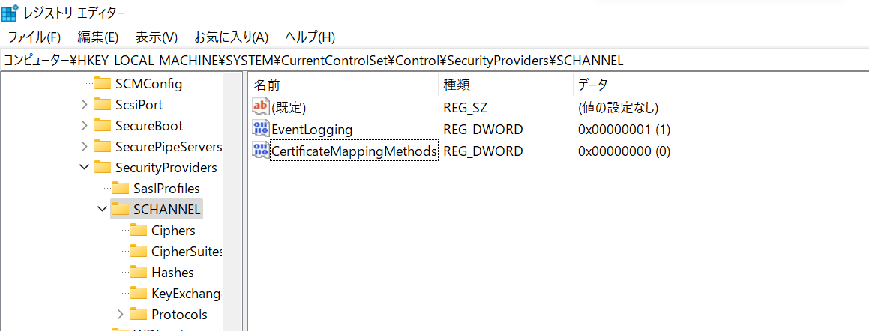
Task: Click the SecureBoot folder icon
Action: pyautogui.click(x=103, y=126)
